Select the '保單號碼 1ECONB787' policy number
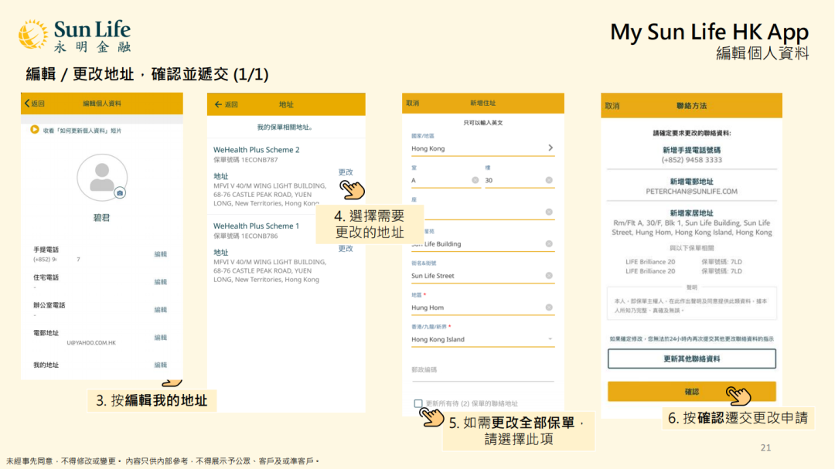The image size is (835, 469). (246, 160)
